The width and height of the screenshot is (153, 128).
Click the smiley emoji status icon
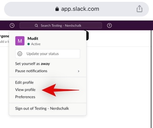[20, 54]
